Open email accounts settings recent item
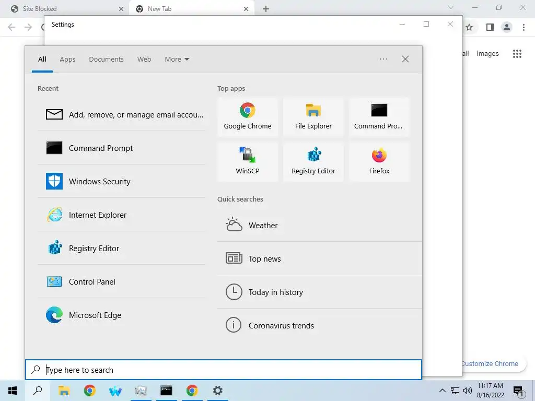The width and height of the screenshot is (535, 401). coord(121,114)
